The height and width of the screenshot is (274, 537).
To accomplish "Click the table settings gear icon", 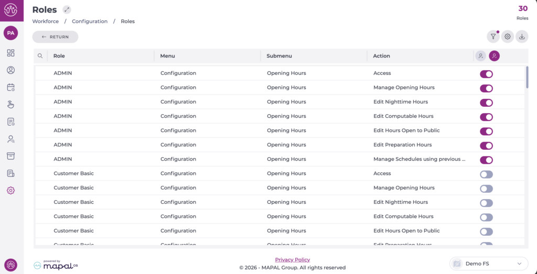I will [x=507, y=37].
